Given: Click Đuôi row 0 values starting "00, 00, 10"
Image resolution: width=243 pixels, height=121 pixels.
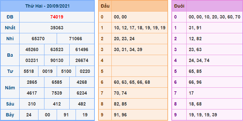Looking at the screenshot, I should [214, 17].
